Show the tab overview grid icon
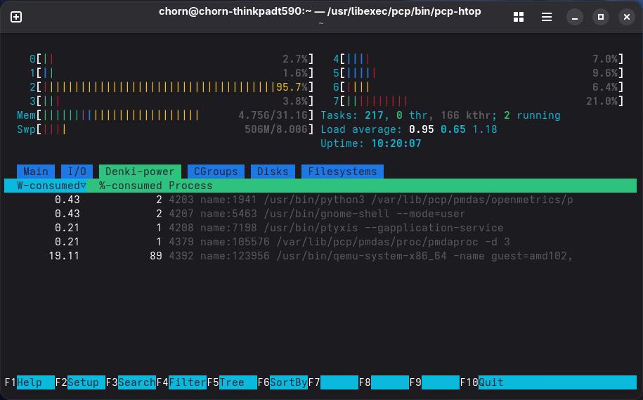The image size is (643, 400). coord(519,17)
